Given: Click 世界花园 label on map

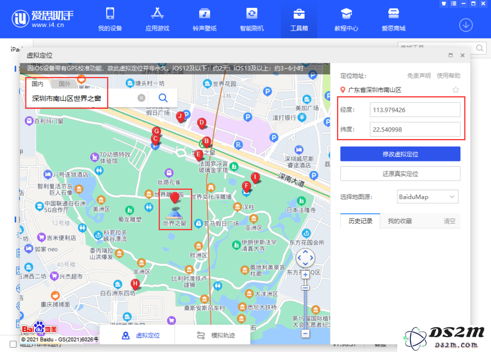Looking at the screenshot, I should [224, 84].
